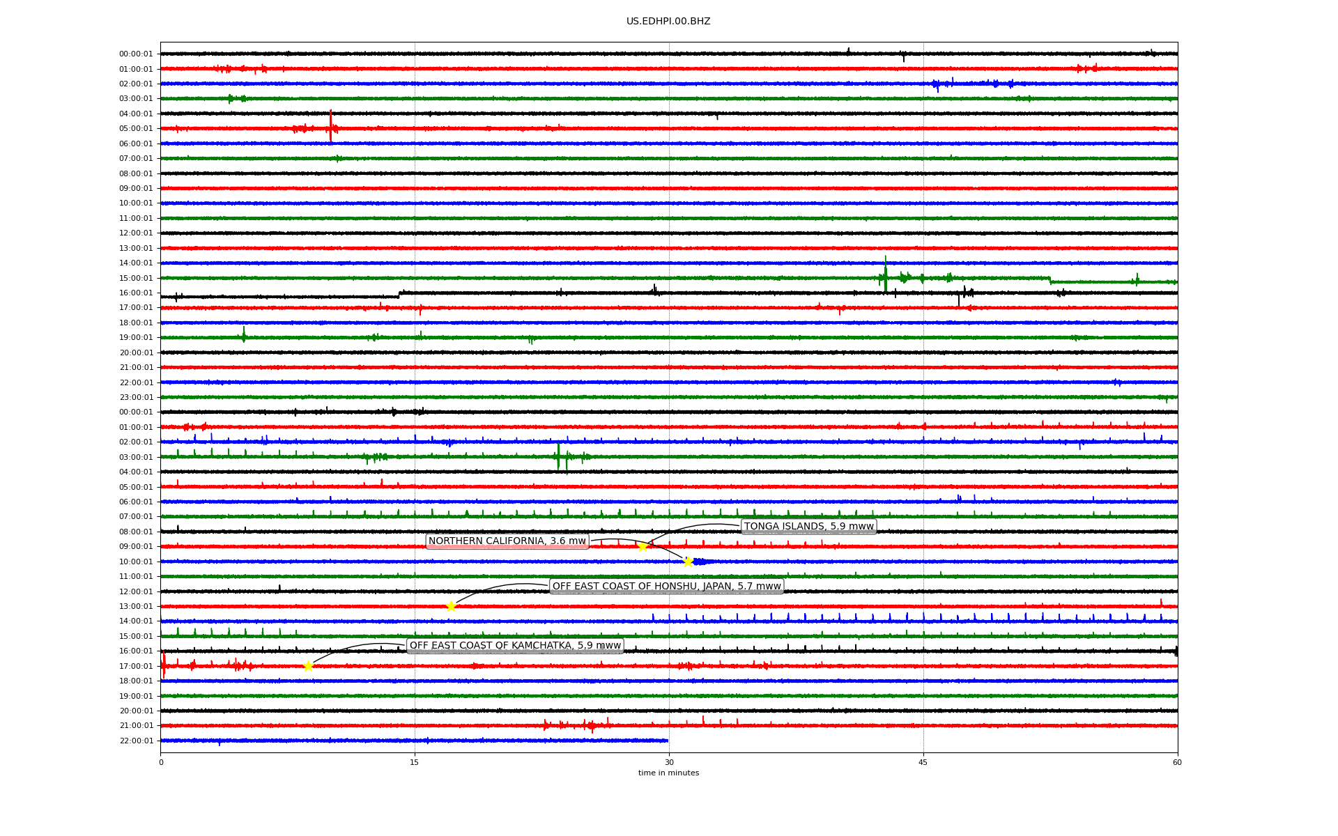Click the blue wave packet after California star
Image resolution: width=1338 pixels, height=836 pixels.
(700, 562)
